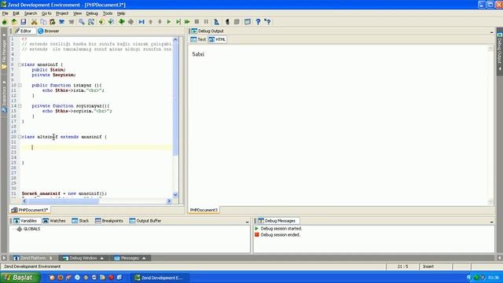Open the File menu
Screen dimensions: 503x283
[x=6, y=13]
